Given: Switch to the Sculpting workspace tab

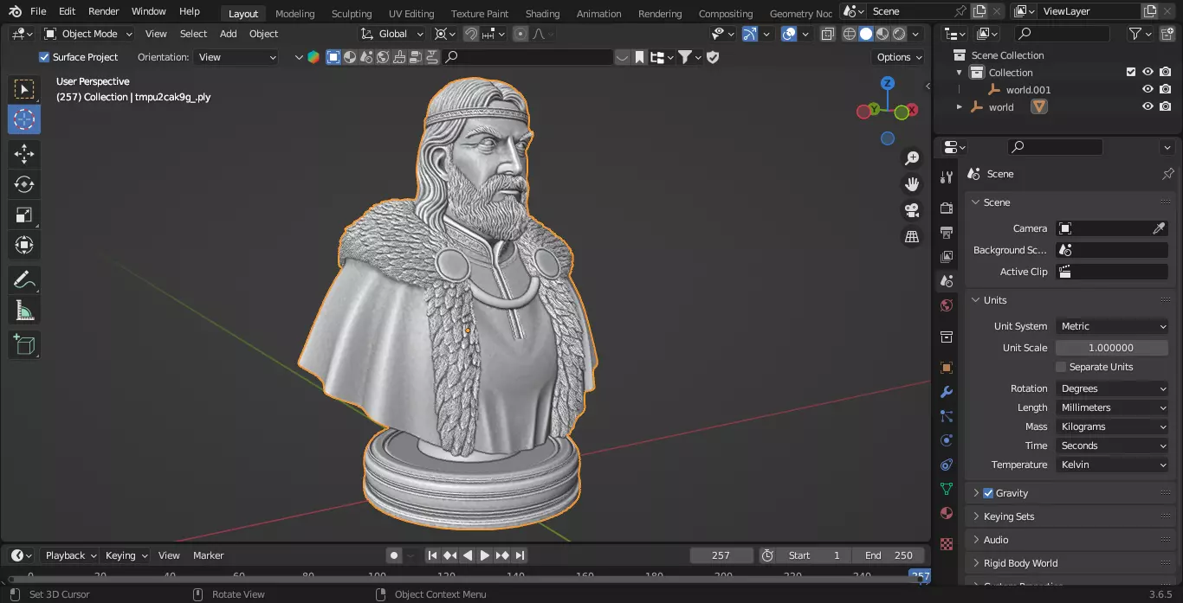Looking at the screenshot, I should 352,13.
